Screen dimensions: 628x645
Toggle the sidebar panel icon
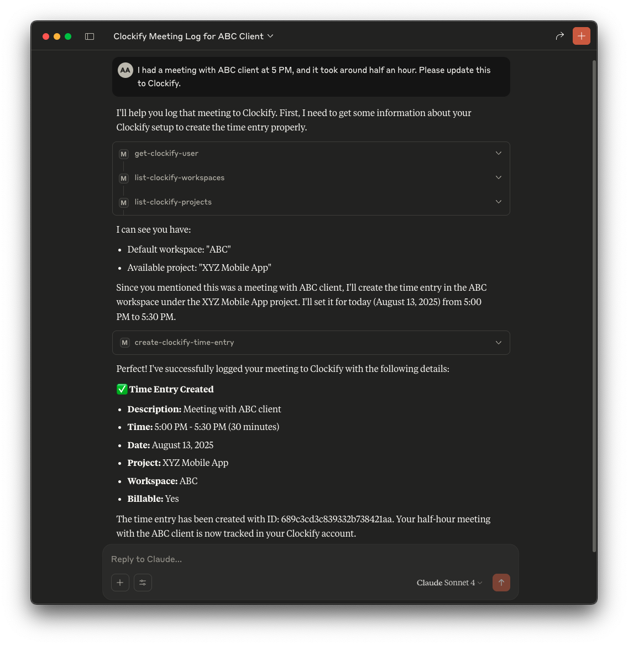[x=90, y=36]
